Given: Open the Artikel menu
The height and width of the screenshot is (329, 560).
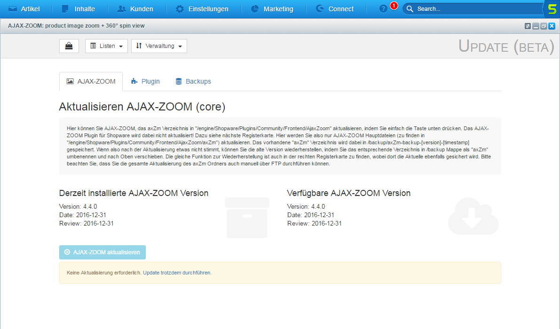Looking at the screenshot, I should point(24,9).
